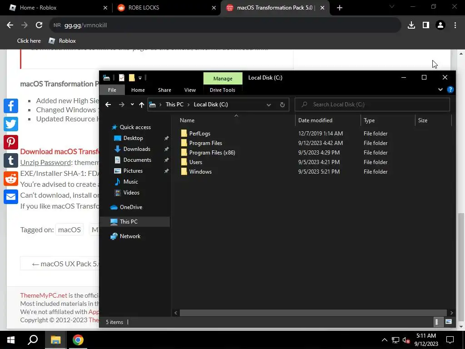Click Local Disk (C:) breadcrumb
This screenshot has height=349, width=465.
pos(211,105)
